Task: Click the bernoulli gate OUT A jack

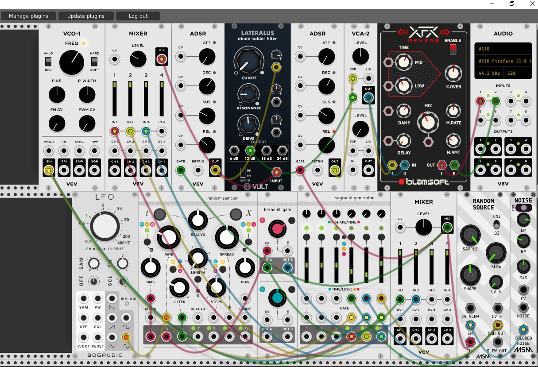Action: pyautogui.click(x=267, y=267)
